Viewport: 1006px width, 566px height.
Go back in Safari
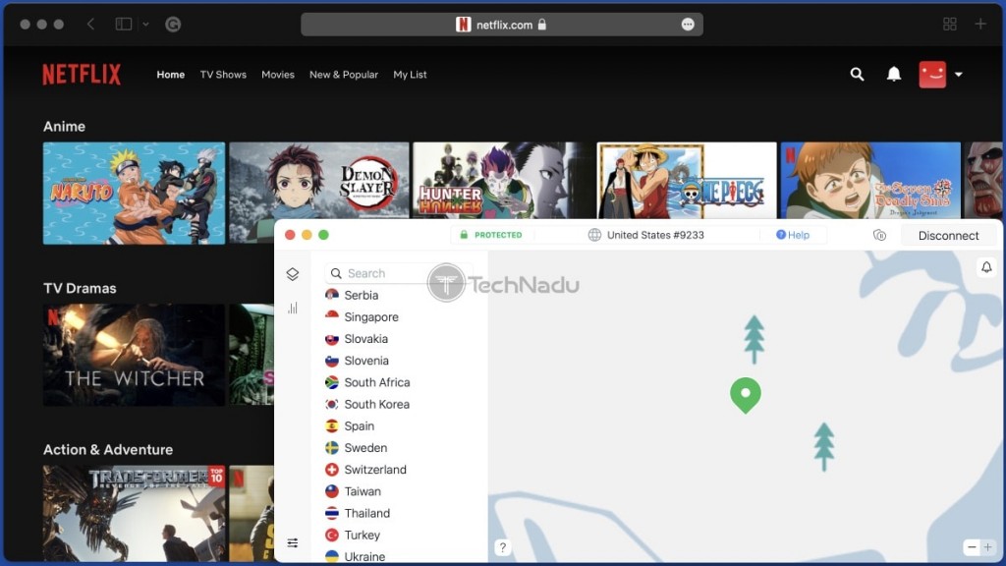point(90,25)
